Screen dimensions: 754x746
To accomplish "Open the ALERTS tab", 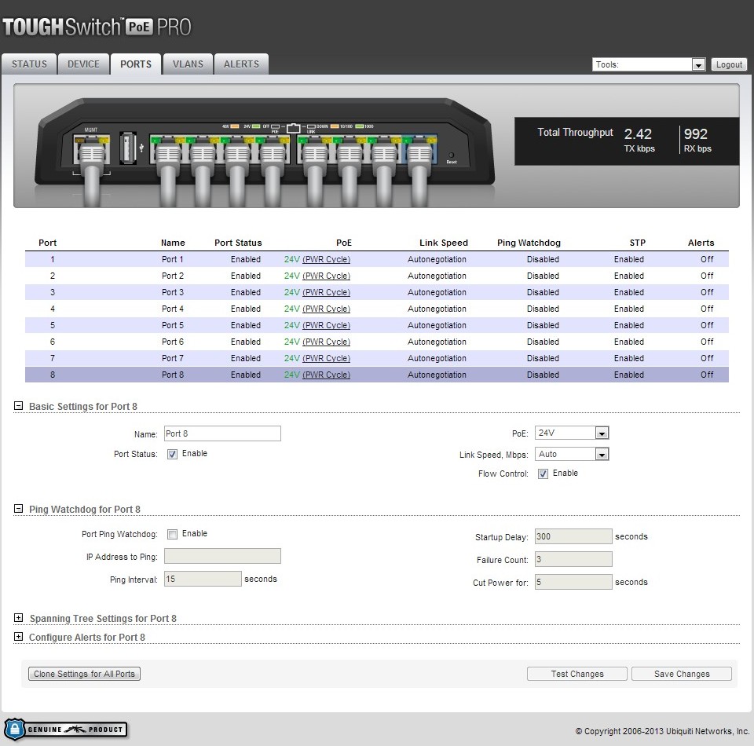I will (x=241, y=64).
